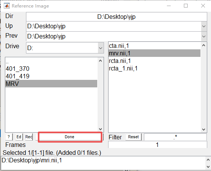Click folder list scroll-up arrow
Screen dimensions: 211x171
(x=100, y=61)
